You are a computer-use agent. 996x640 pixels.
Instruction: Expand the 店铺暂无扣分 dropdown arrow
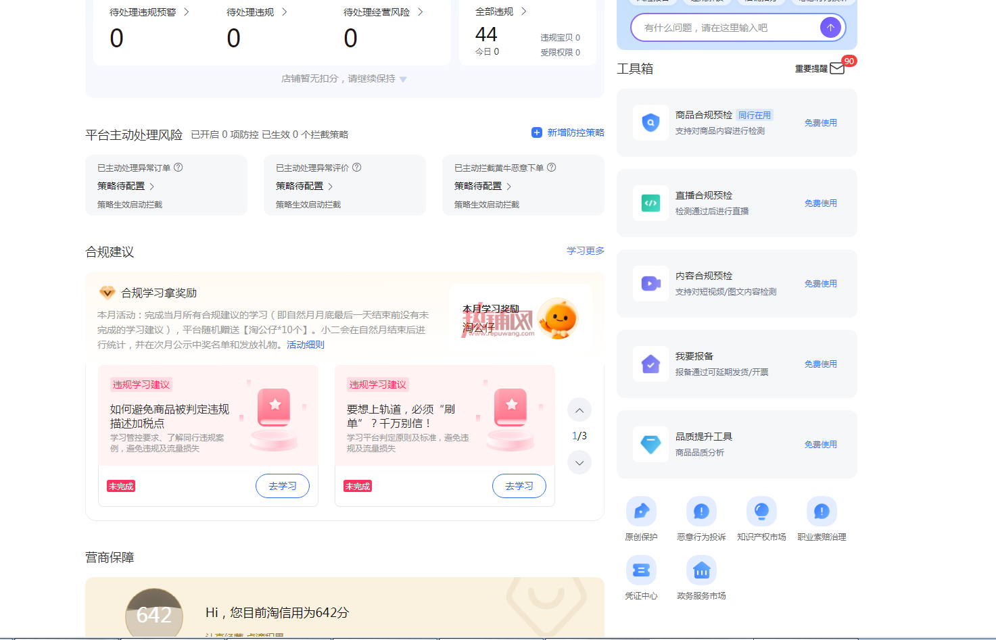403,79
